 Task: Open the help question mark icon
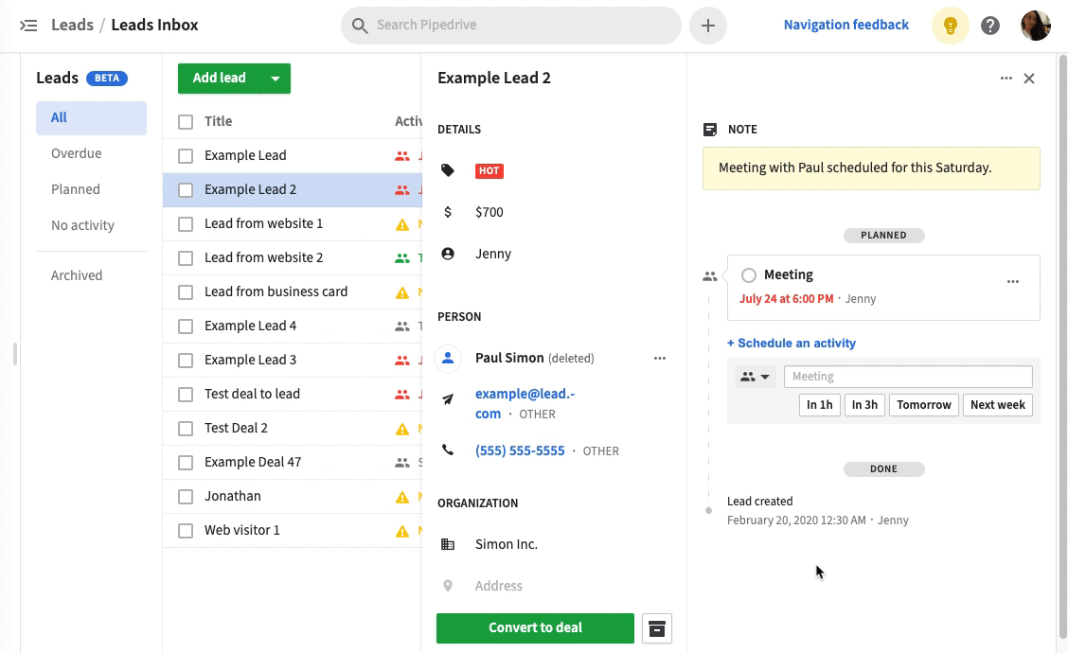tap(990, 26)
